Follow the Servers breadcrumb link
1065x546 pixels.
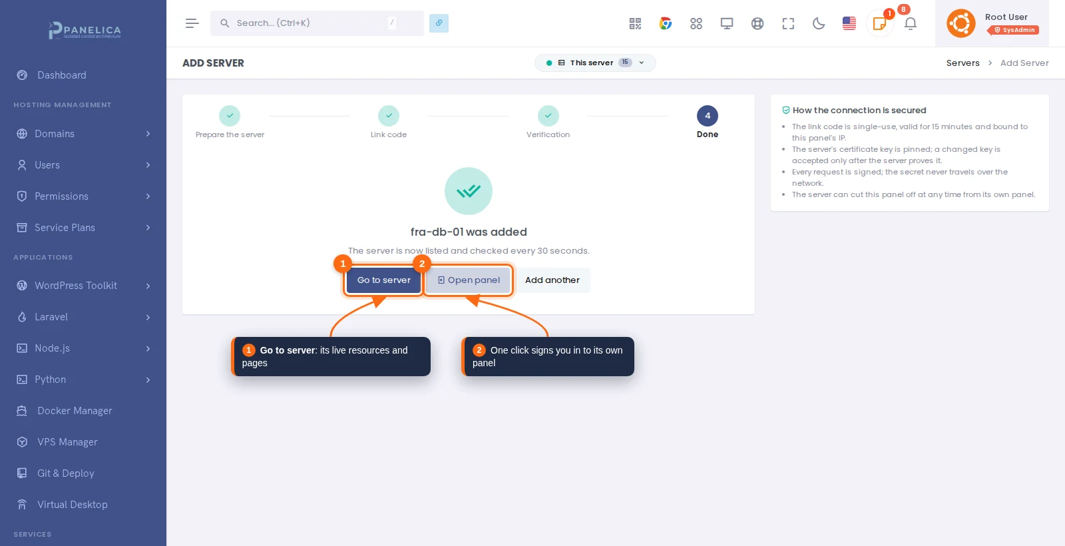tap(962, 63)
